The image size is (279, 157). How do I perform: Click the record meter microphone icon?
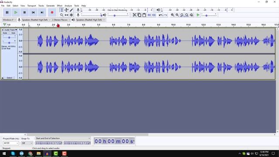coord(78,10)
